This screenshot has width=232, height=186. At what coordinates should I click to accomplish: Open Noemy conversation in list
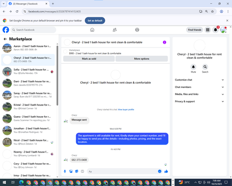pos(28,154)
